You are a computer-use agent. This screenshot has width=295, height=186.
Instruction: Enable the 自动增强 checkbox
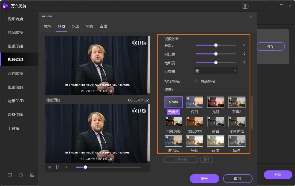(196, 81)
